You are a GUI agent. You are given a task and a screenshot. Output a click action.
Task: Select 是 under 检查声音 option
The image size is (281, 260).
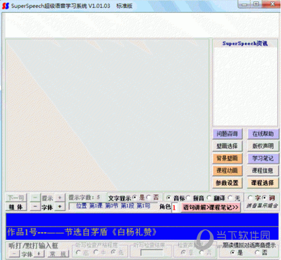[x=183, y=253]
